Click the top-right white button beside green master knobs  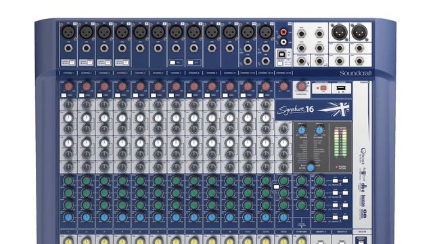pos(345,181)
